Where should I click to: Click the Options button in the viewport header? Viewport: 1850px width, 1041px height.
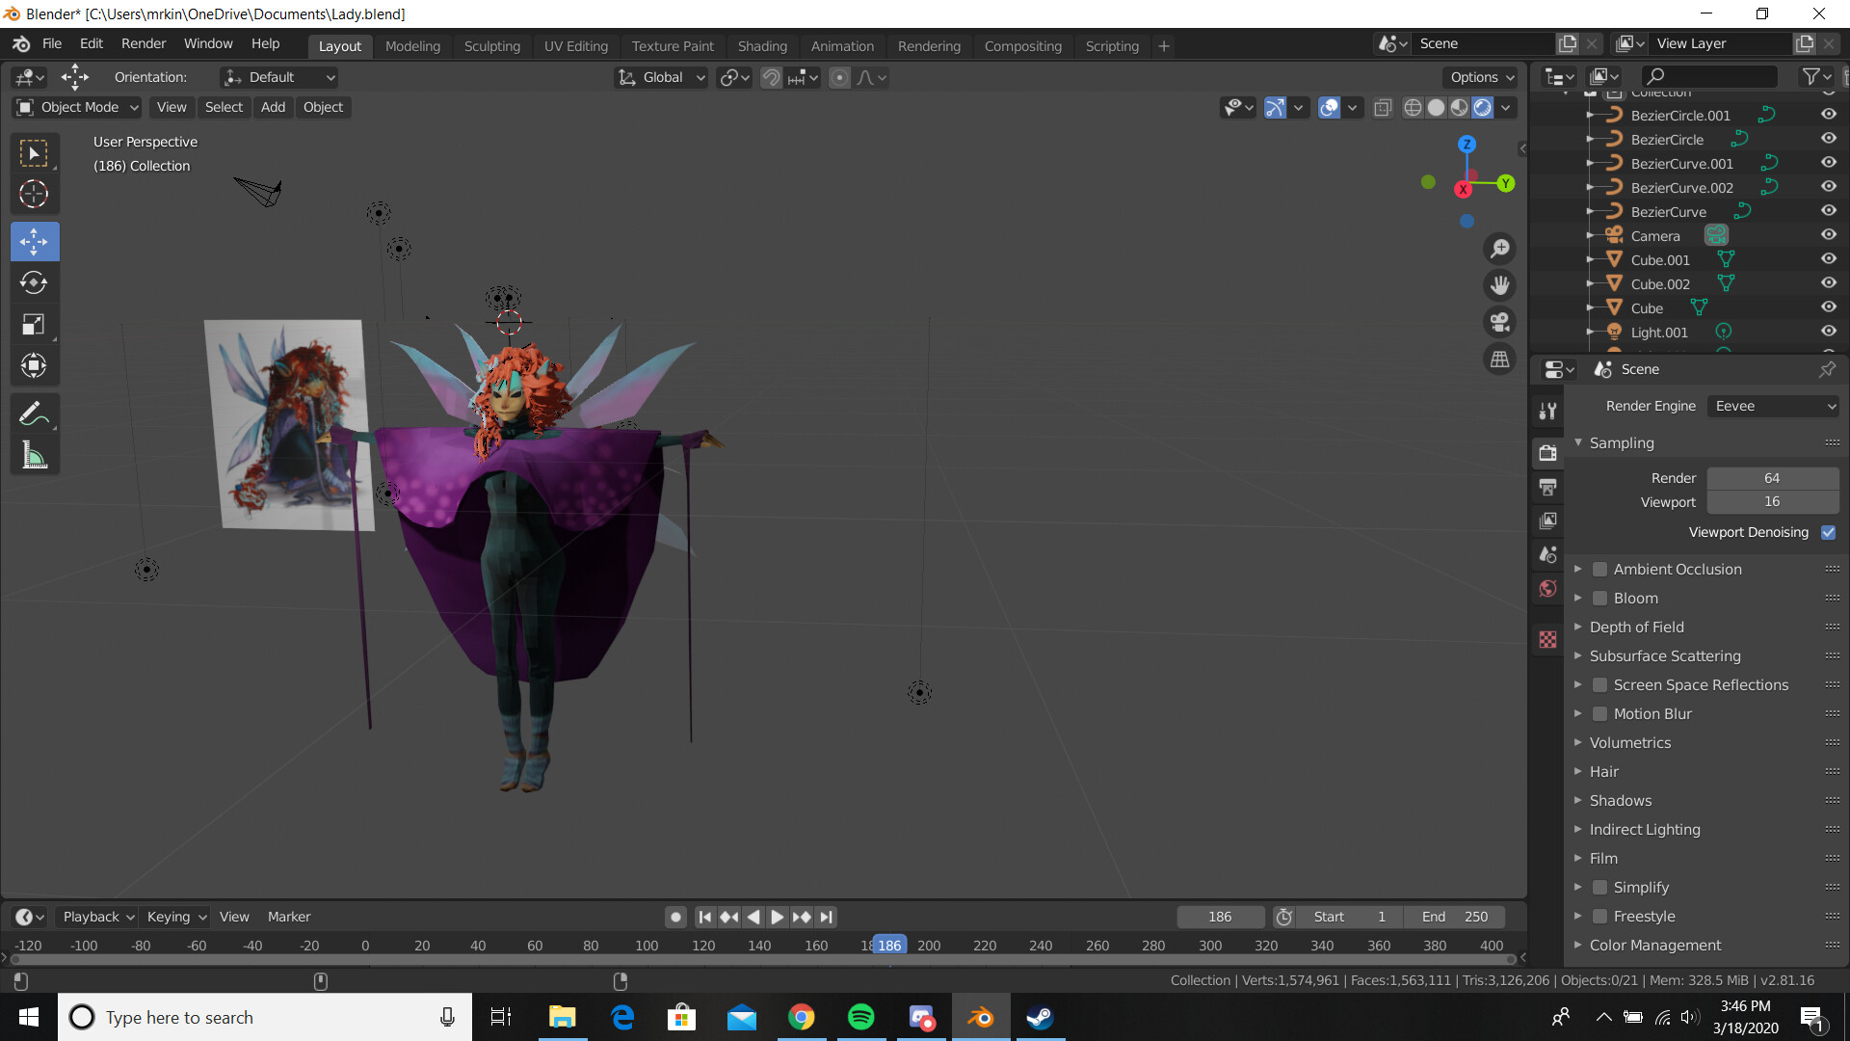[1480, 77]
